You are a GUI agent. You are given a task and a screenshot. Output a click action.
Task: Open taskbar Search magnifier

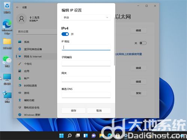pyautogui.click(x=70, y=136)
